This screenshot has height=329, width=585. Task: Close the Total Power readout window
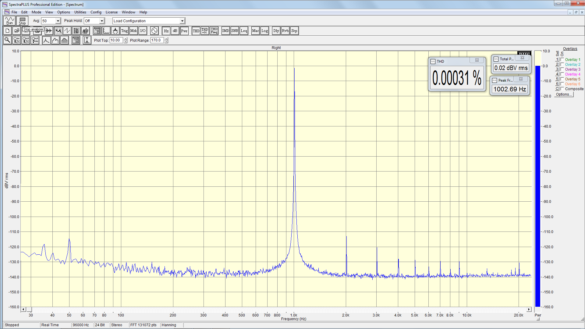point(522,58)
